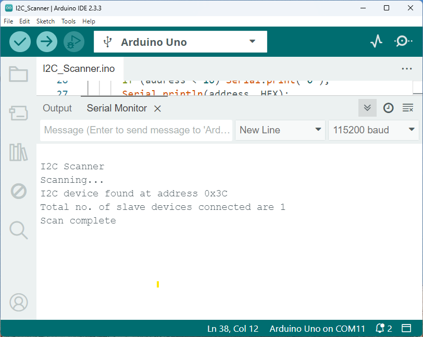This screenshot has width=423, height=337.
Task: Open the 115200 baud rate dropdown
Action: click(x=374, y=130)
